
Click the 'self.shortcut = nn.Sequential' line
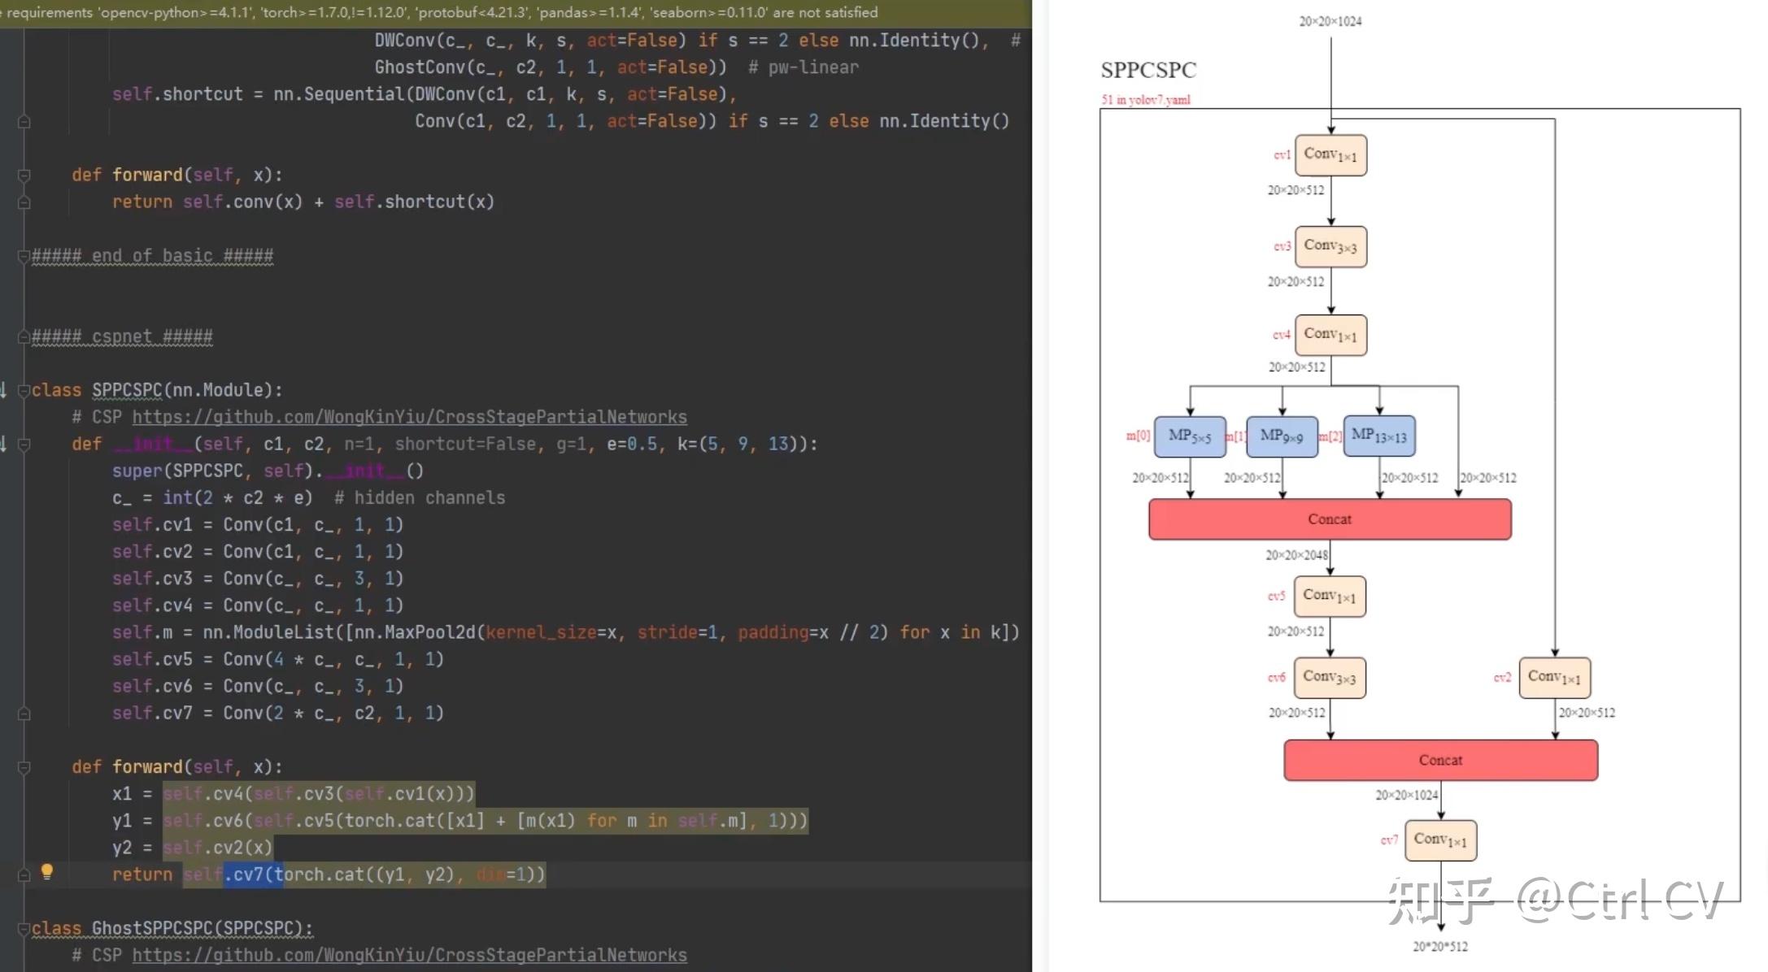click(425, 94)
